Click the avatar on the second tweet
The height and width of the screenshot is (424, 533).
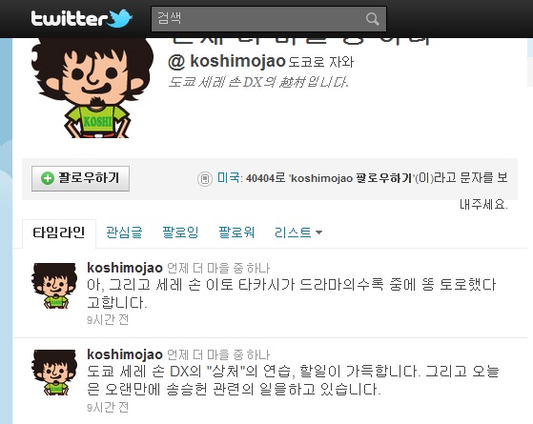click(54, 373)
